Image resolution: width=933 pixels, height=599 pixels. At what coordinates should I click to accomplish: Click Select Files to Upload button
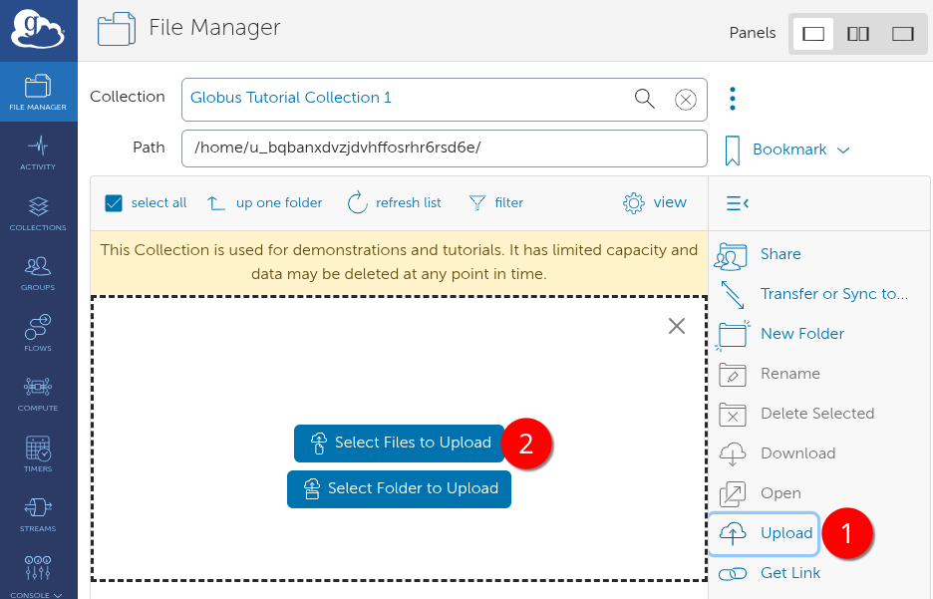pos(400,443)
